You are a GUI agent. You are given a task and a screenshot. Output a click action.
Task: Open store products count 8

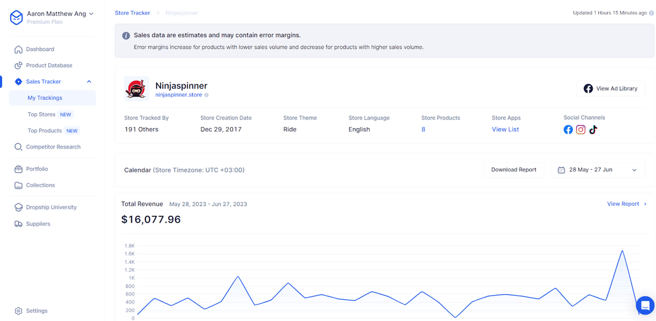(423, 129)
